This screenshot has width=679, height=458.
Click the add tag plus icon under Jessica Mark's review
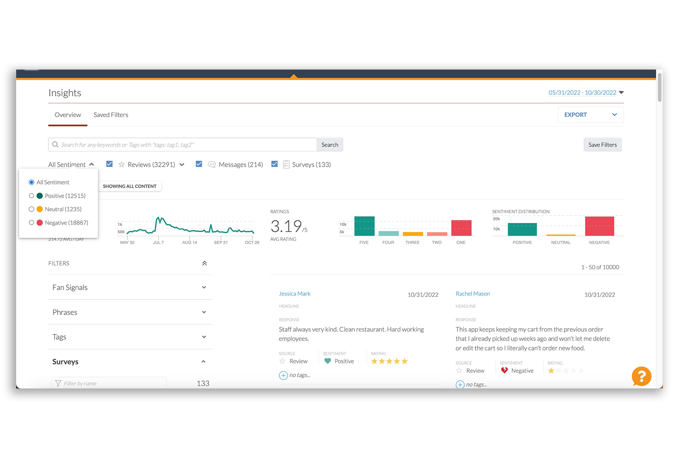[283, 375]
